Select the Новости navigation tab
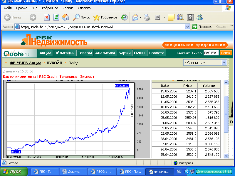 [156, 53]
